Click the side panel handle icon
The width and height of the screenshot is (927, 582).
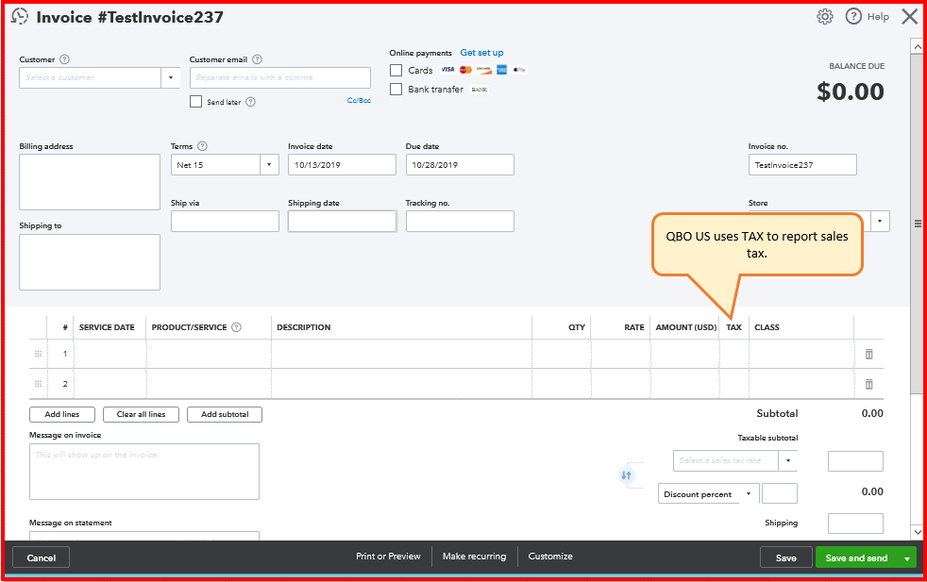(918, 224)
